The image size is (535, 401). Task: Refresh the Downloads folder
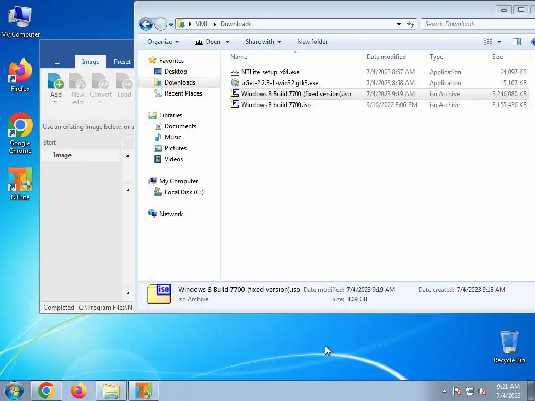[411, 24]
